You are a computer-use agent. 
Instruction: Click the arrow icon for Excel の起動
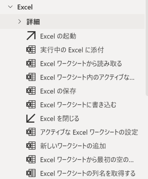coord(31,36)
